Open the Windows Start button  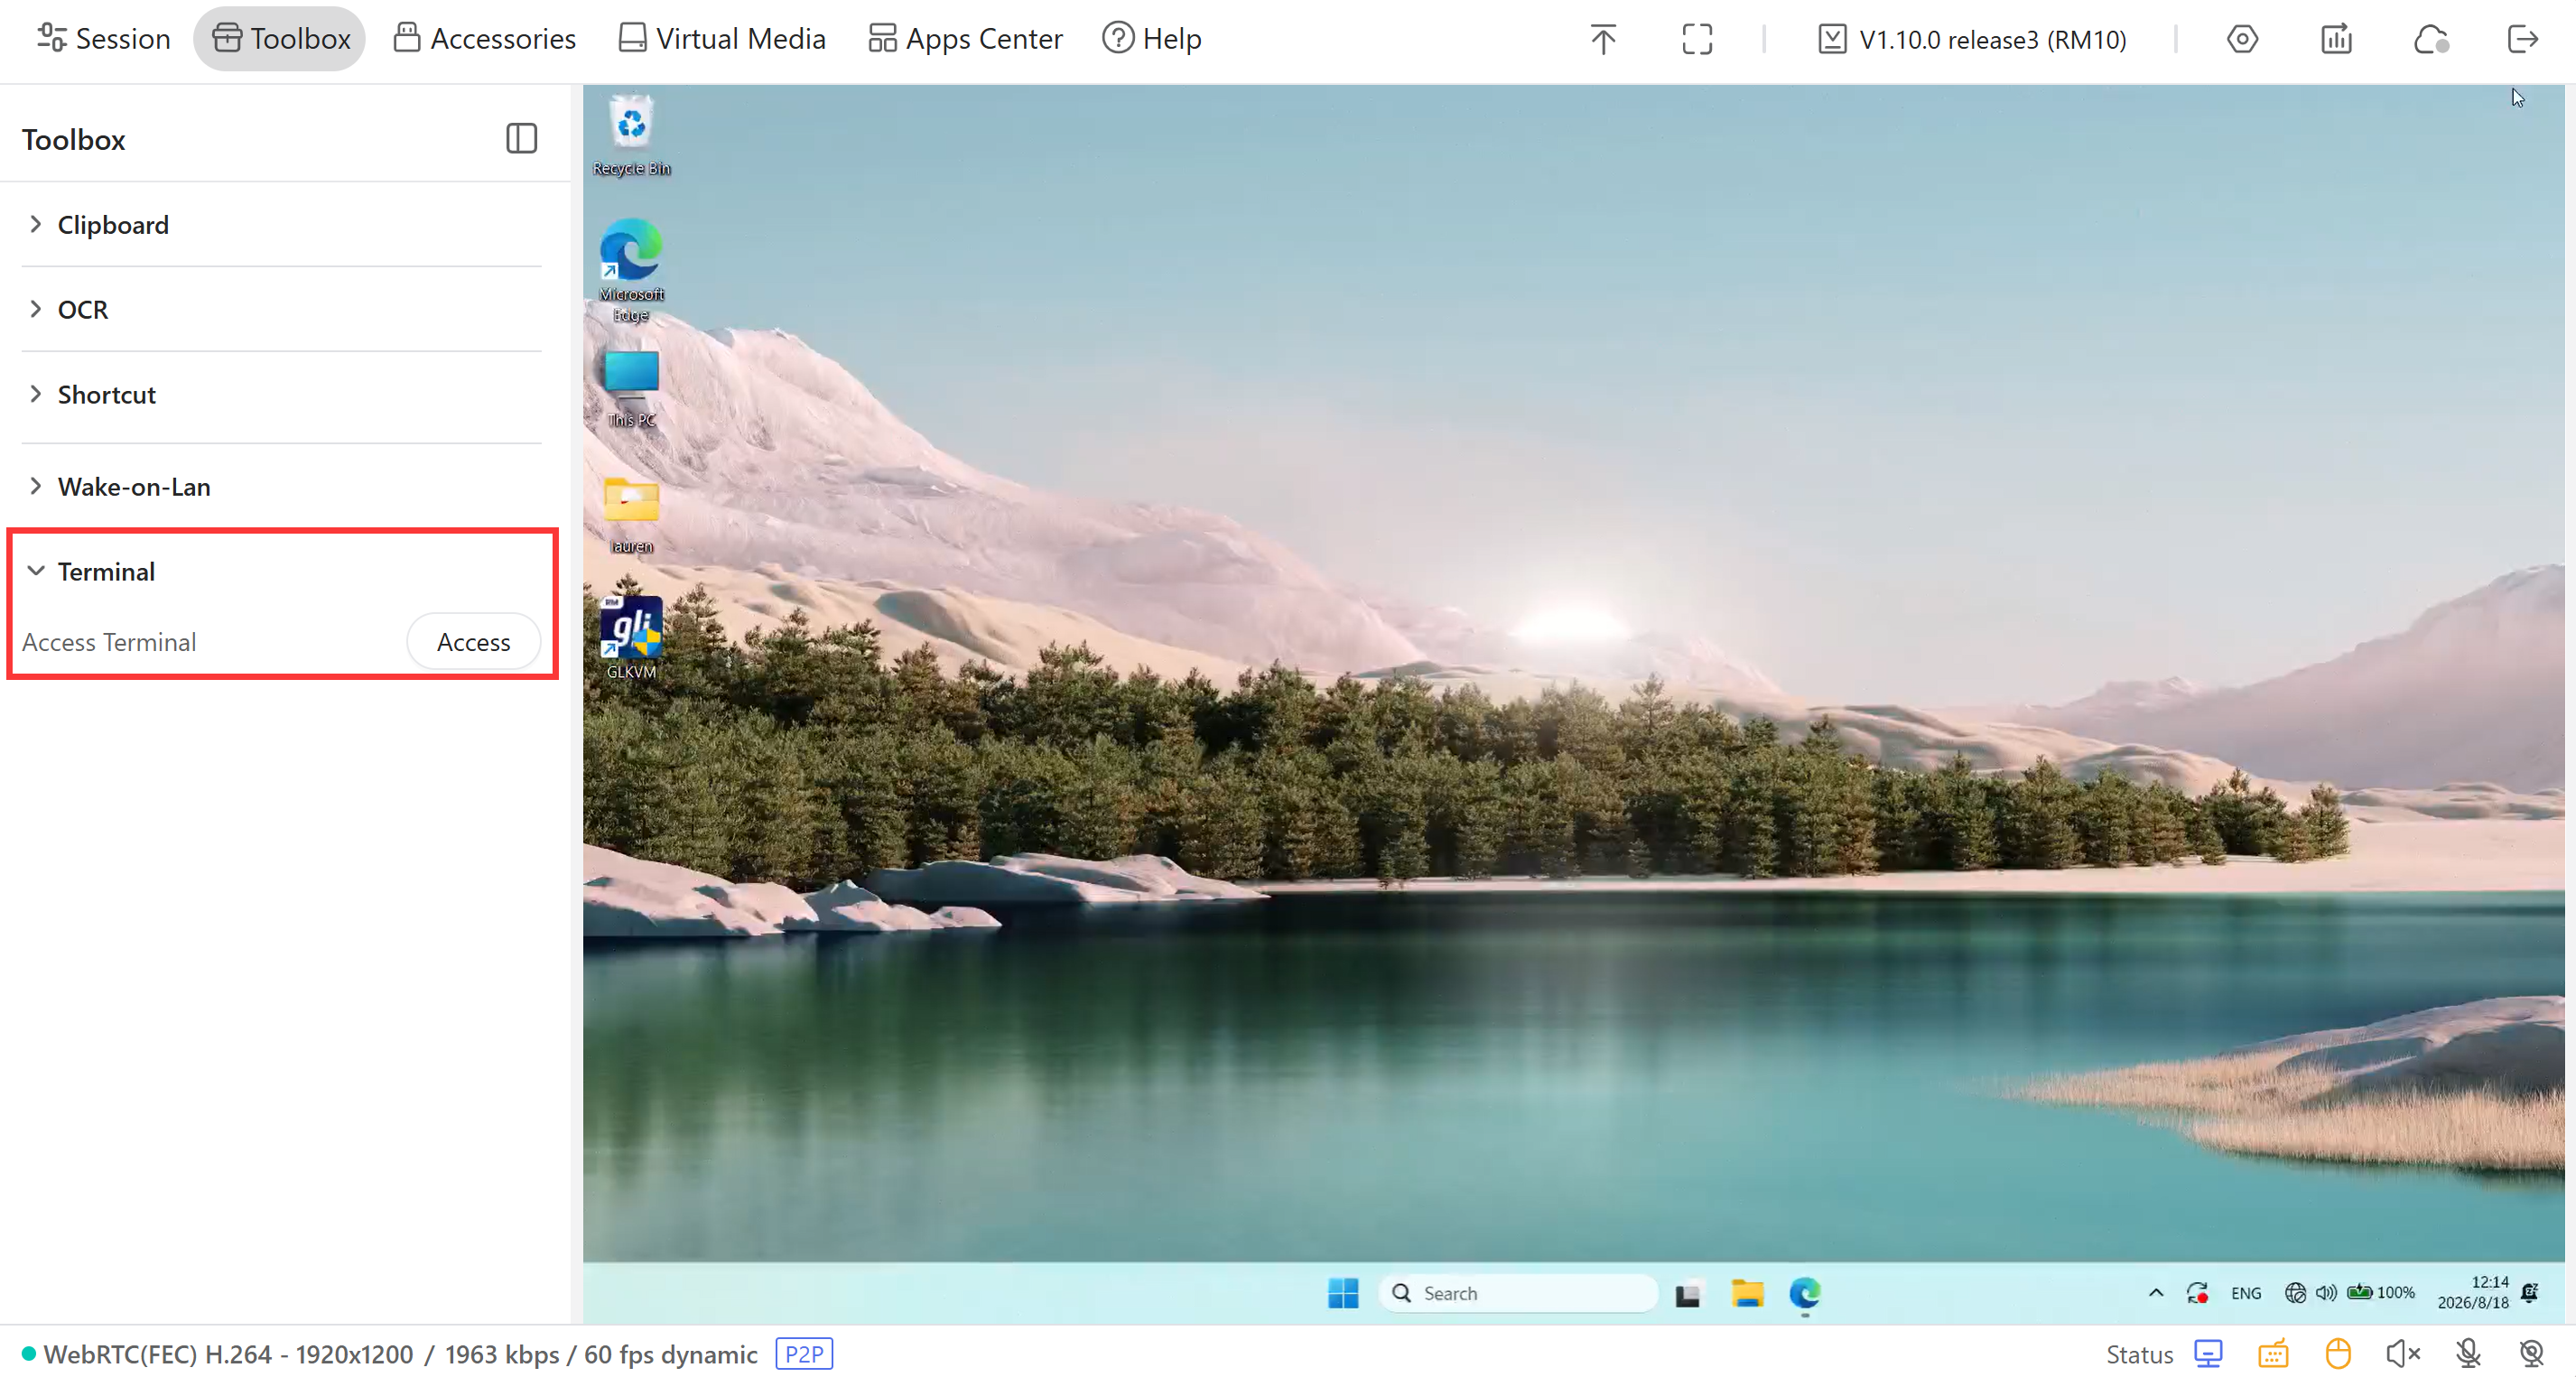coord(1342,1293)
